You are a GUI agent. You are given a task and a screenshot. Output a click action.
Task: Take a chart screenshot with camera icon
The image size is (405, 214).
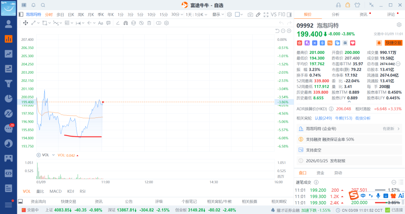coord(250,15)
